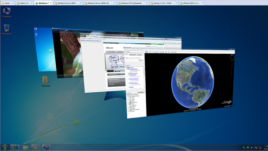Click the volume speaker tray icon

252,148
